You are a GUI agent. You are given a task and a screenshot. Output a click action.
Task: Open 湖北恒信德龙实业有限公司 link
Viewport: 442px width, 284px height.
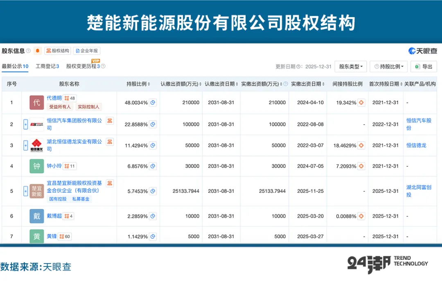coord(74,145)
